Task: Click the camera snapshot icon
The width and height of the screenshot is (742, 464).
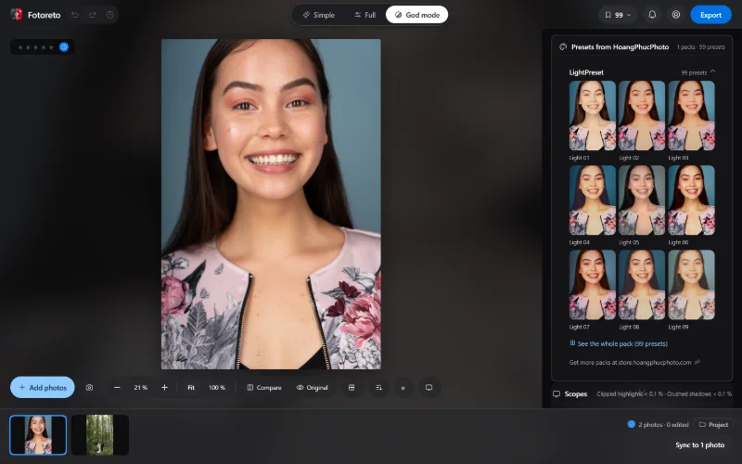Action: click(x=89, y=387)
